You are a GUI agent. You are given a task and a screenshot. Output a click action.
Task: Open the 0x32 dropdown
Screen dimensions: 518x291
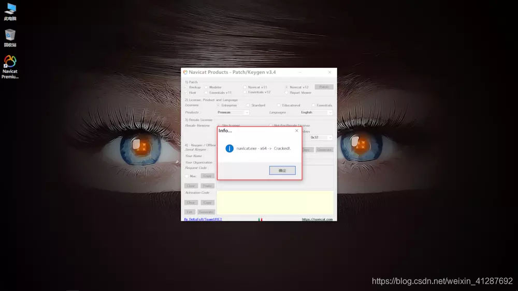321,137
